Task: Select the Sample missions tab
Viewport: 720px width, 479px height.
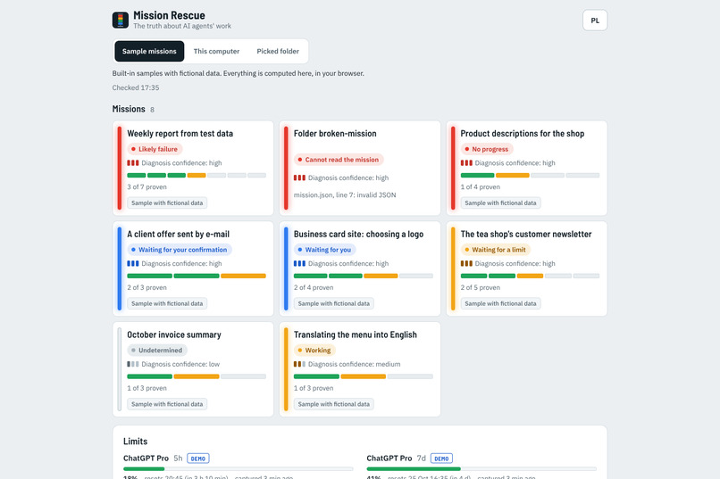Action: pyautogui.click(x=149, y=52)
